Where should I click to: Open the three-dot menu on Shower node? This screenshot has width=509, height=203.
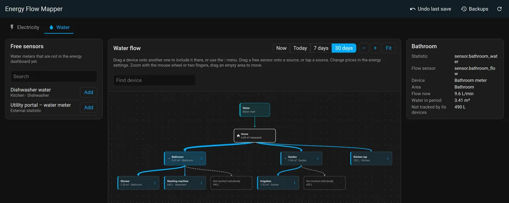155,183
